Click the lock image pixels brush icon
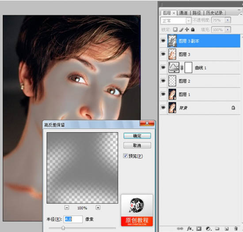243x232 pixels. click(x=181, y=30)
